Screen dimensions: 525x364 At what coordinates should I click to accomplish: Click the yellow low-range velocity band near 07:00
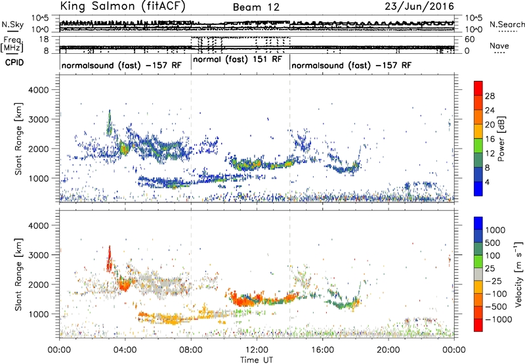point(174,319)
